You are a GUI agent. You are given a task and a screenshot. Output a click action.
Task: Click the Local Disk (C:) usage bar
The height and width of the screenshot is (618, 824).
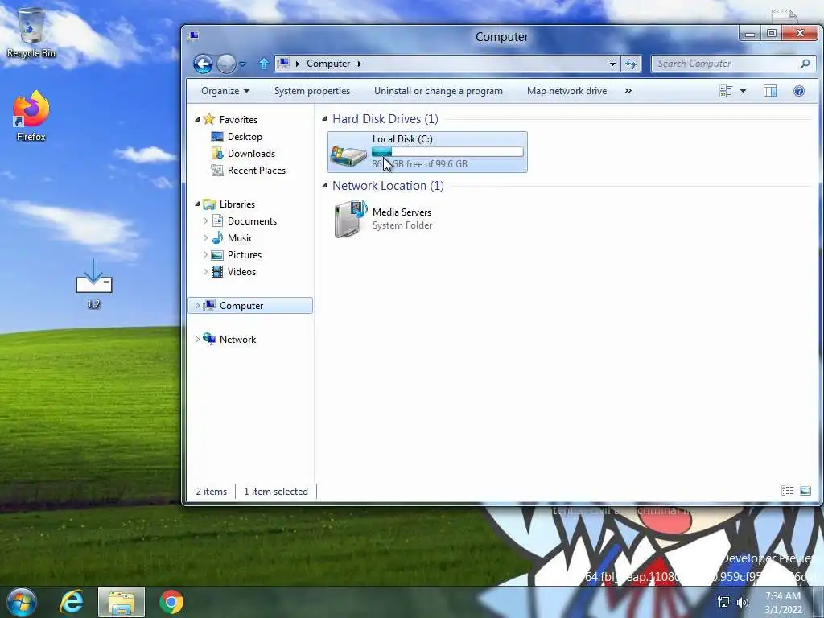tap(447, 152)
